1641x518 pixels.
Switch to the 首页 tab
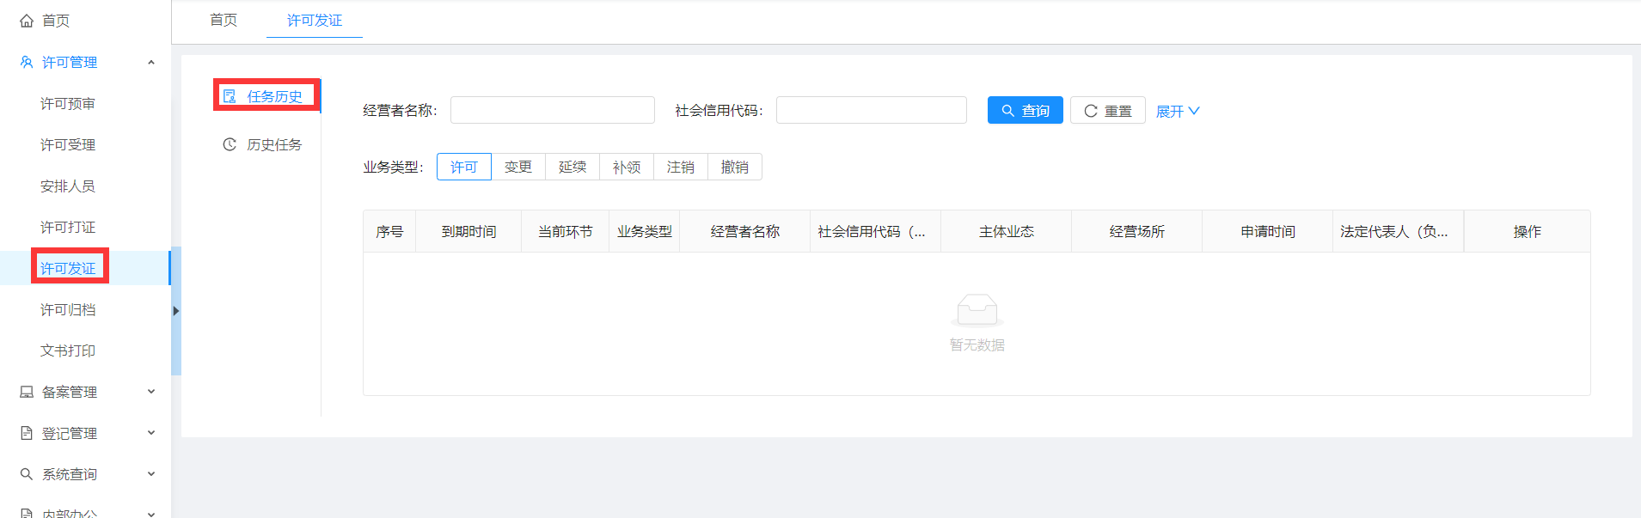pos(223,20)
